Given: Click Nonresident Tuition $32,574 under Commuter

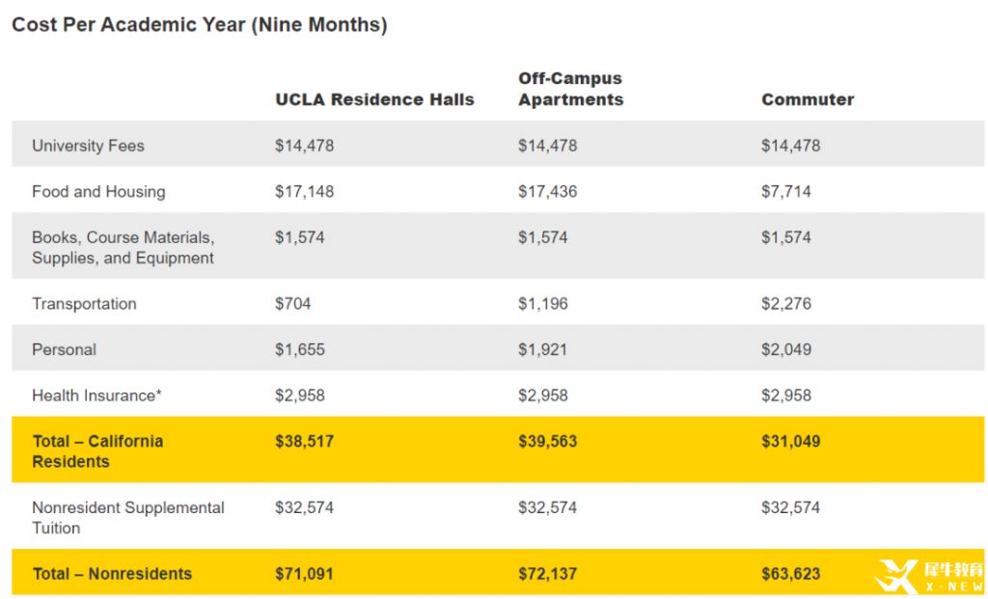Looking at the screenshot, I should pyautogui.click(x=791, y=507).
